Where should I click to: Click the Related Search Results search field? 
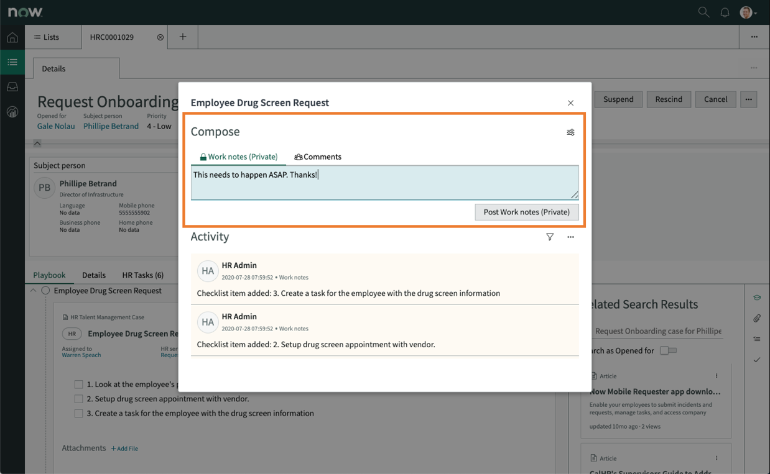pyautogui.click(x=656, y=331)
